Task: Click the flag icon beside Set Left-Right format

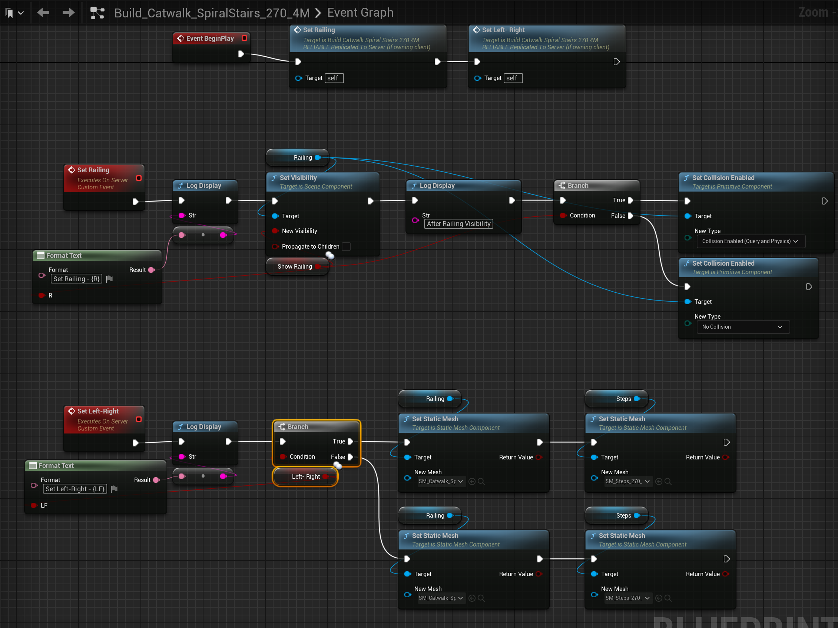Action: [114, 489]
